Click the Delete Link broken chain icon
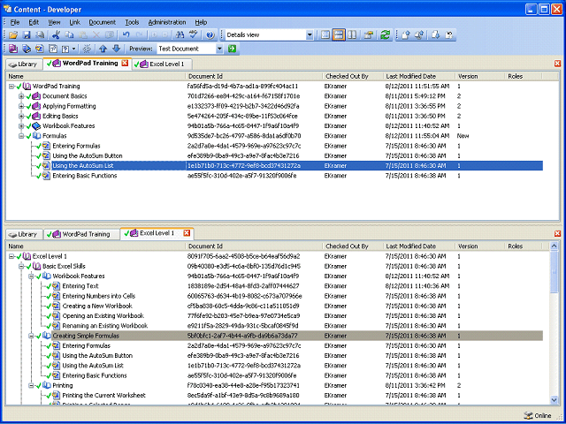This screenshot has width=566, height=424. [87, 49]
